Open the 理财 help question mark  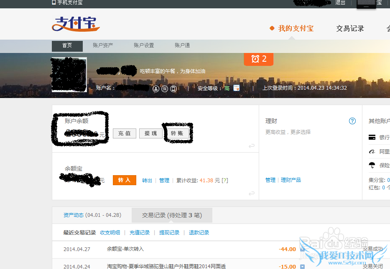click(352, 121)
